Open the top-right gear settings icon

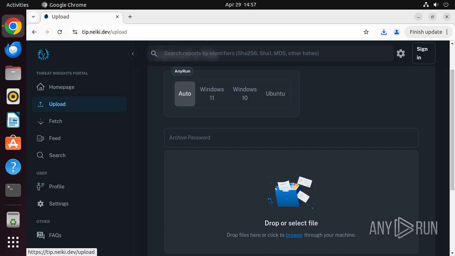[x=401, y=53]
